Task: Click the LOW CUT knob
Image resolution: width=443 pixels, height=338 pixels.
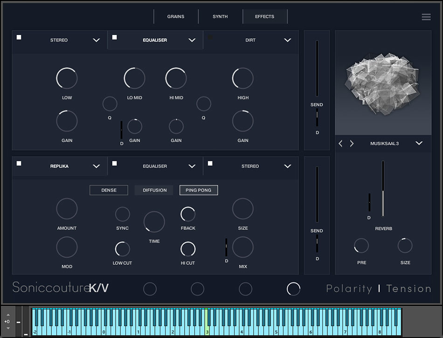Action: (122, 249)
